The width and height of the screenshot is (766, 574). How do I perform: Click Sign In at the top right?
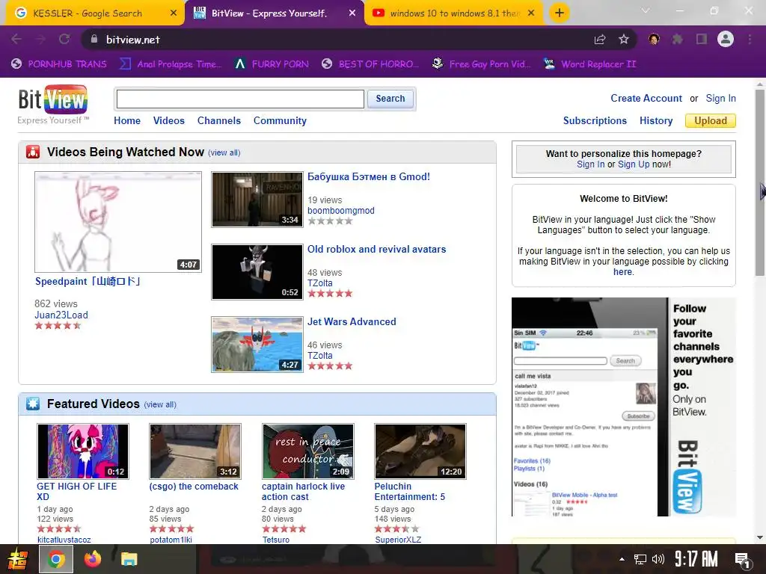point(720,98)
